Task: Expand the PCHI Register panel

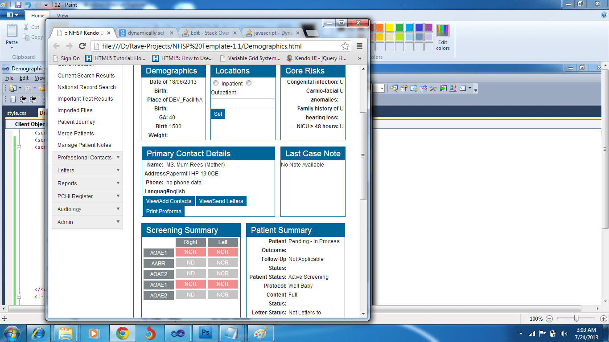Action: (87, 196)
